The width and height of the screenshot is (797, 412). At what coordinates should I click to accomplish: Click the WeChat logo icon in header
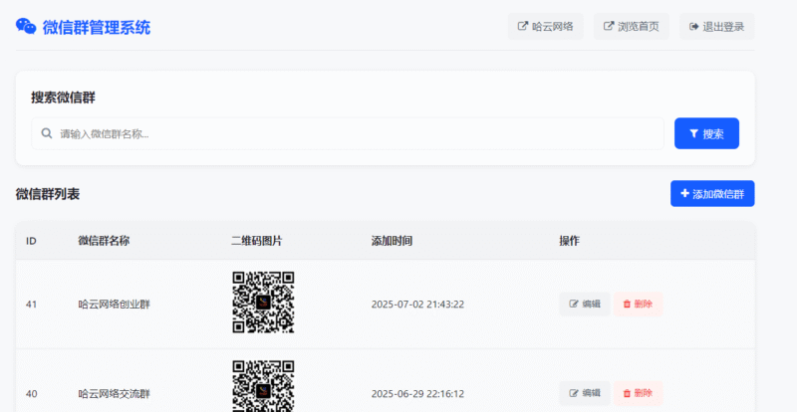pyautogui.click(x=26, y=27)
